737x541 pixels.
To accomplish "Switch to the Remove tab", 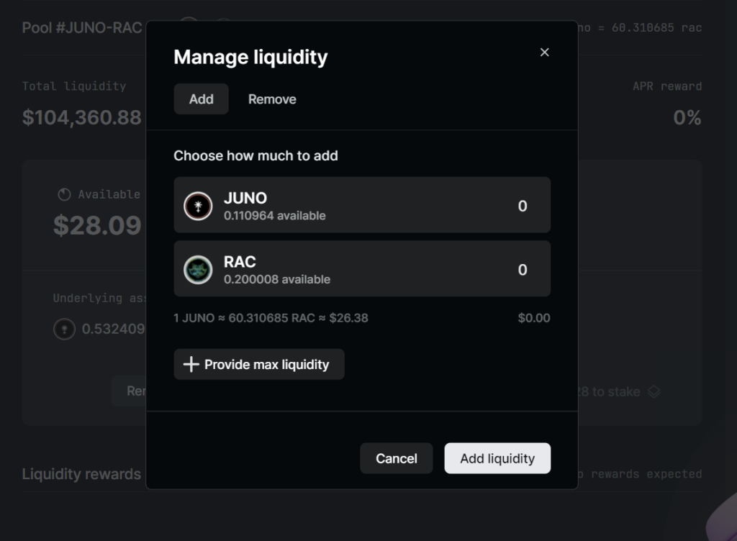I will pyautogui.click(x=272, y=99).
